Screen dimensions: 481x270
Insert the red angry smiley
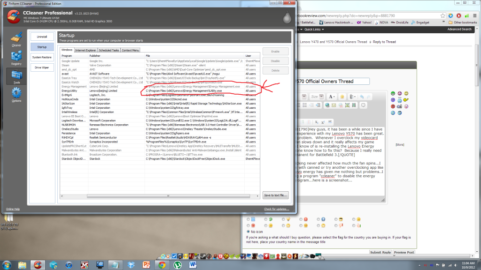393,106
